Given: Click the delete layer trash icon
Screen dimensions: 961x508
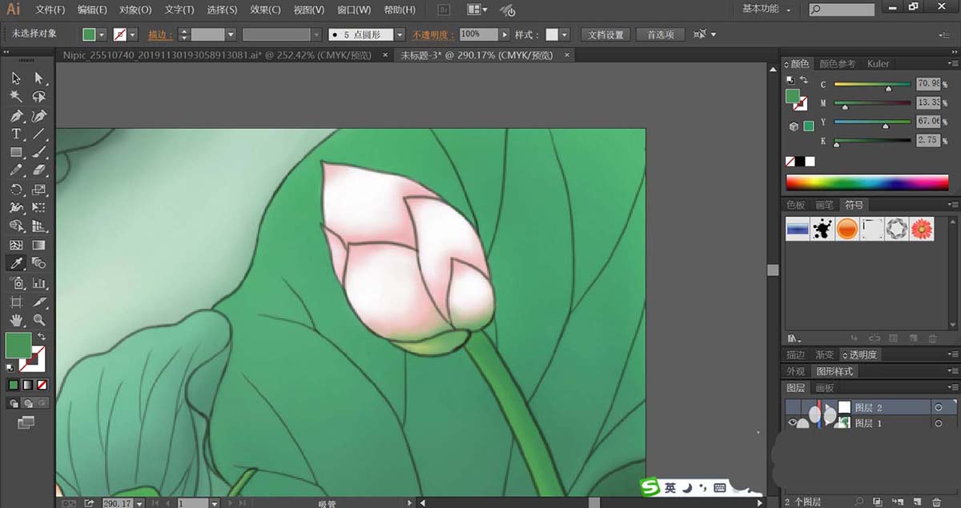Looking at the screenshot, I should [937, 502].
